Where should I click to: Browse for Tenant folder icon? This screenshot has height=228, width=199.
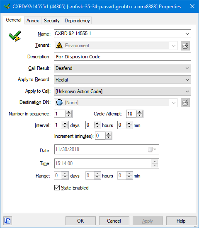pyautogui.click(x=185, y=46)
